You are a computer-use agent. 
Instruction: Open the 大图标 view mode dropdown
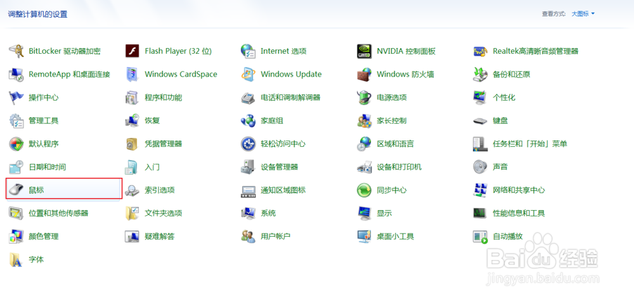[x=583, y=14]
